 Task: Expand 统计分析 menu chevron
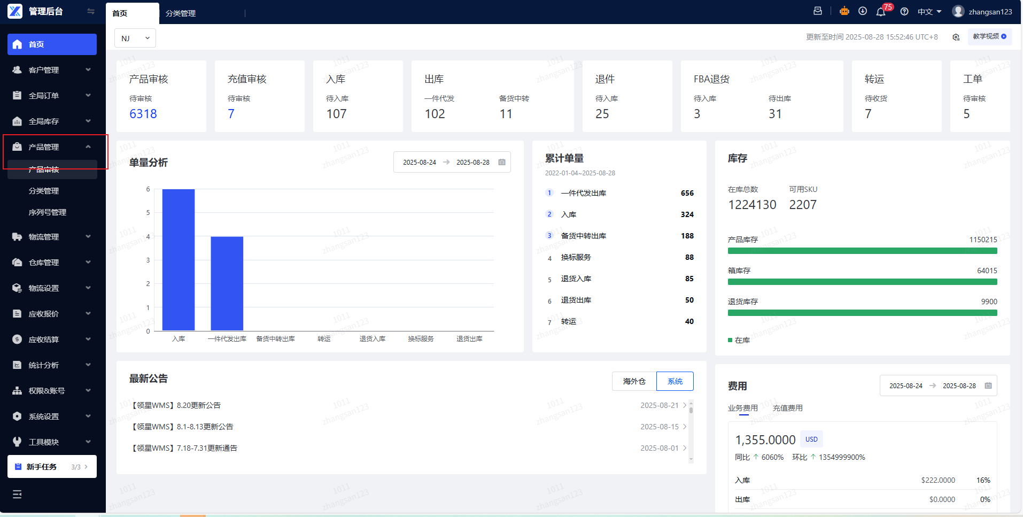88,365
